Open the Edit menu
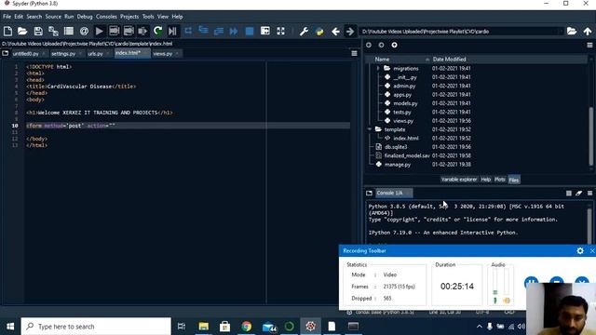This screenshot has width=596, height=335. coord(19,17)
